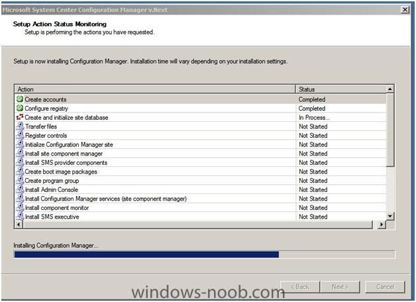
Task: Click the icon beside Create boot image packages
Action: pyautogui.click(x=20, y=172)
